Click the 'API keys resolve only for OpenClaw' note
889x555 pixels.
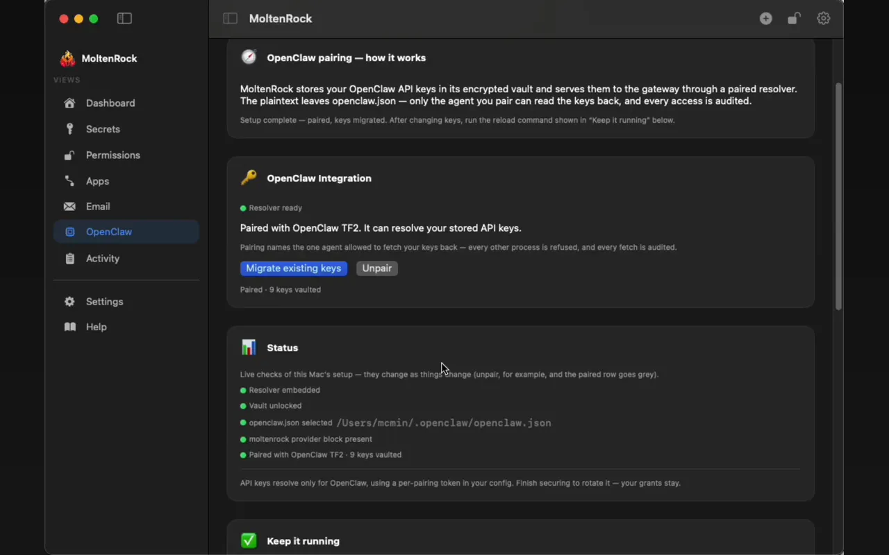460,483
